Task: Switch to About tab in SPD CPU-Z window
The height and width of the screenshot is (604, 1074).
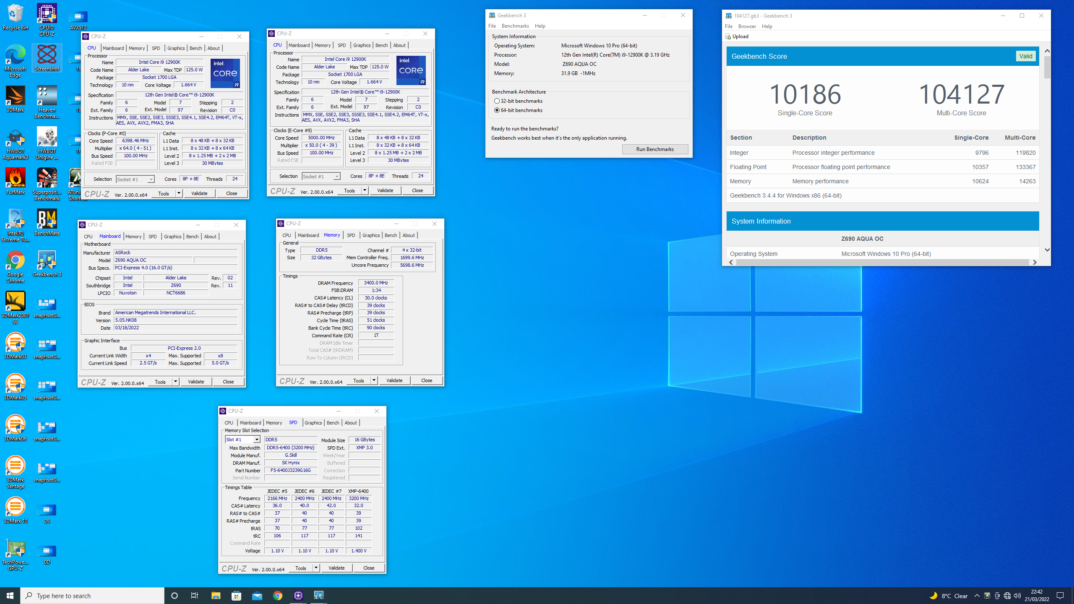Action: pyautogui.click(x=351, y=423)
